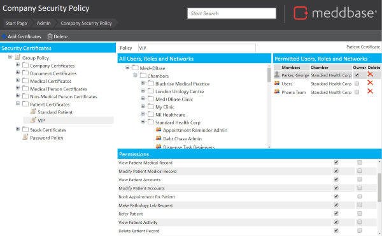Click the NK Healthcare folder icon
Image resolution: width=382 pixels, height=236 pixels.
[x=151, y=114]
